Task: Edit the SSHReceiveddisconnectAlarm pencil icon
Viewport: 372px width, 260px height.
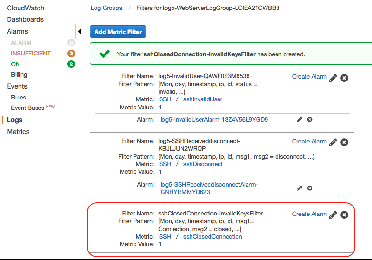Action: [299, 188]
